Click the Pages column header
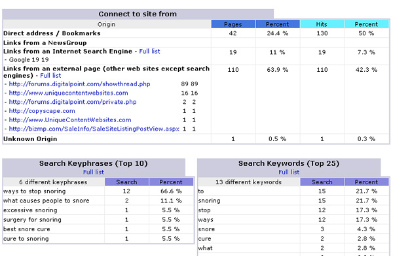The width and height of the screenshot is (393, 256). [x=233, y=24]
